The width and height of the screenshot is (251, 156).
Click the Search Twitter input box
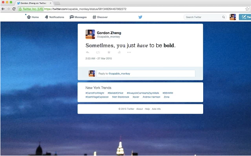pyautogui.click(x=203, y=17)
